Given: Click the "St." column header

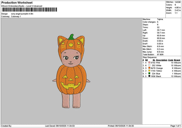Looking at the screenshot, I should [x=154, y=60].
